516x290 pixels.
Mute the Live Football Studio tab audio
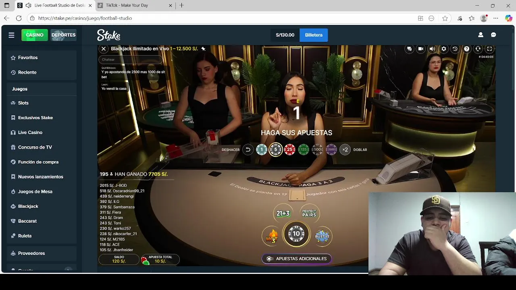[28, 6]
